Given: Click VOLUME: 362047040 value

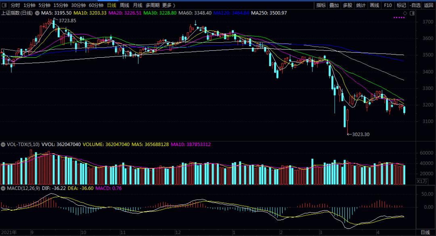Looking at the screenshot, I should (106, 144).
